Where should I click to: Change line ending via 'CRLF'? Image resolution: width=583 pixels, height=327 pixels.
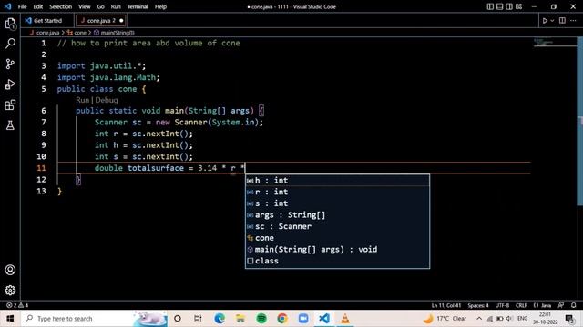tap(521, 305)
